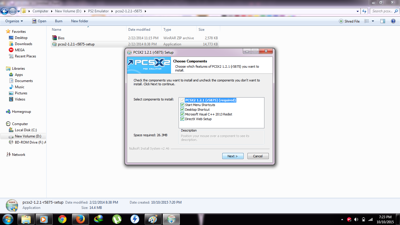Image resolution: width=400 pixels, height=225 pixels.
Task: Toggle the preview pane icon
Action: click(382, 21)
